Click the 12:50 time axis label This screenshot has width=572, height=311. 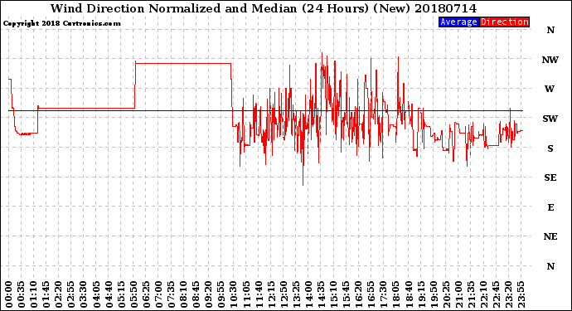click(284, 294)
